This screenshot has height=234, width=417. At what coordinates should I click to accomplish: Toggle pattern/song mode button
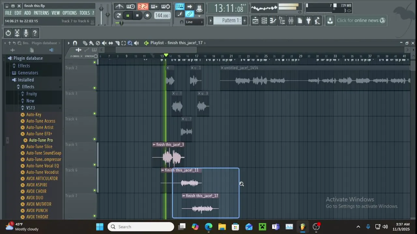(119, 15)
